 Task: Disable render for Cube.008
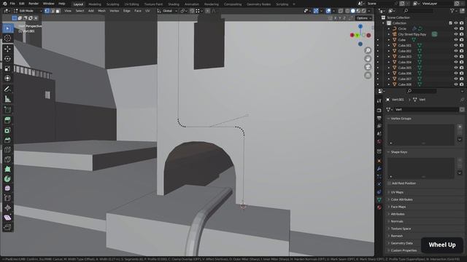tap(462, 84)
